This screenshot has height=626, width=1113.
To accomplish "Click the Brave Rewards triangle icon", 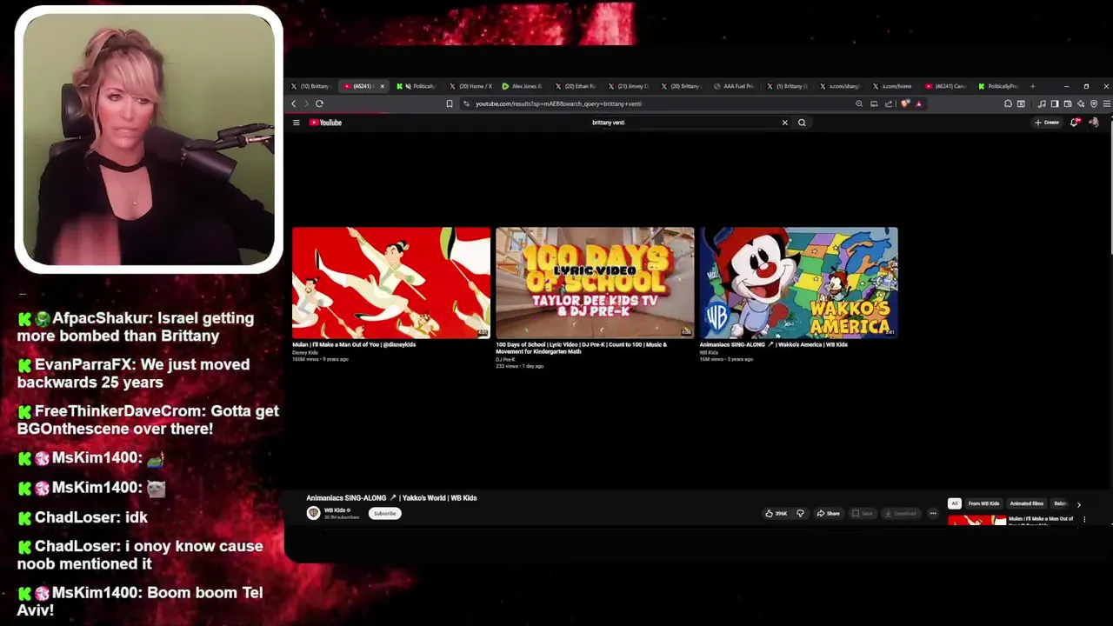I will pyautogui.click(x=918, y=103).
